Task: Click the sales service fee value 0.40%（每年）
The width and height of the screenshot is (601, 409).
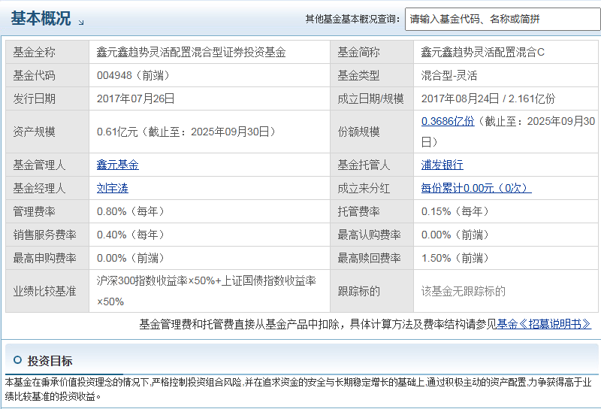Action: point(131,235)
